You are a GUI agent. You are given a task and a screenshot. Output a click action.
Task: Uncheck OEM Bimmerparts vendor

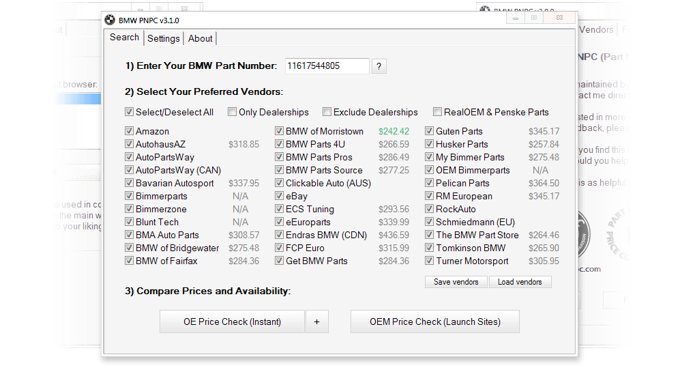(x=429, y=170)
